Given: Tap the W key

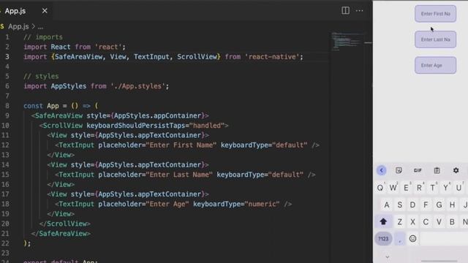Looking at the screenshot, I should 393,188.
